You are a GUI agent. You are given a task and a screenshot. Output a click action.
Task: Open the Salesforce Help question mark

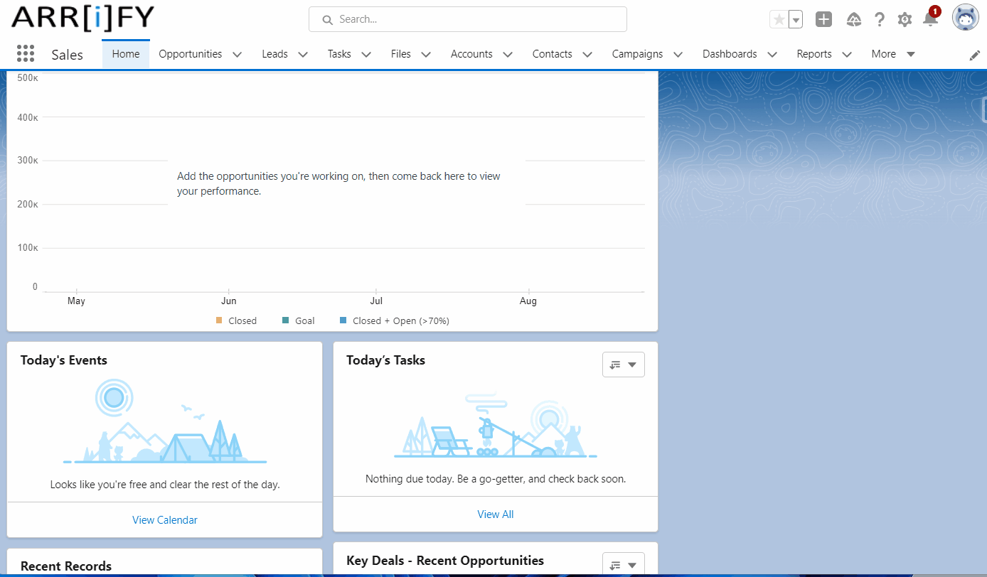pos(880,20)
